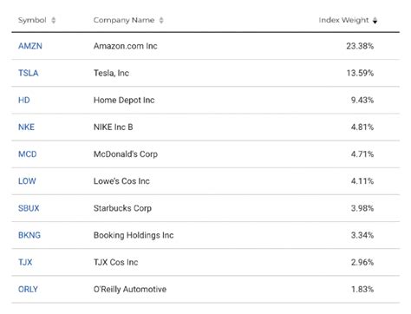Select the O'Reilly Automotive row
The image size is (411, 314).
[205, 289]
